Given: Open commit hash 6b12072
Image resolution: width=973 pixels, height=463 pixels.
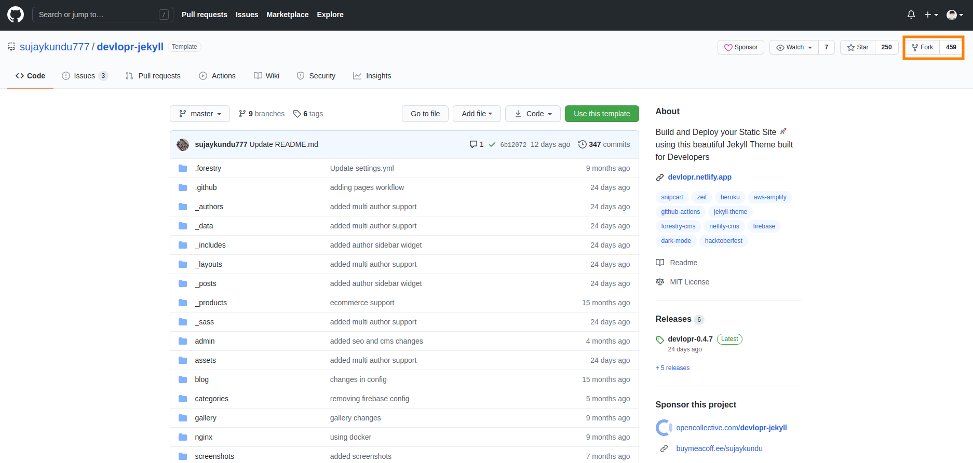Looking at the screenshot, I should 513,145.
